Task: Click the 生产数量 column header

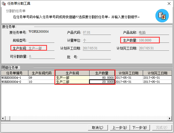Action: pyautogui.click(x=102, y=73)
